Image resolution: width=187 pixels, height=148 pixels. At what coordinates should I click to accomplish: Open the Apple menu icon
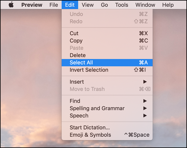click(11, 5)
